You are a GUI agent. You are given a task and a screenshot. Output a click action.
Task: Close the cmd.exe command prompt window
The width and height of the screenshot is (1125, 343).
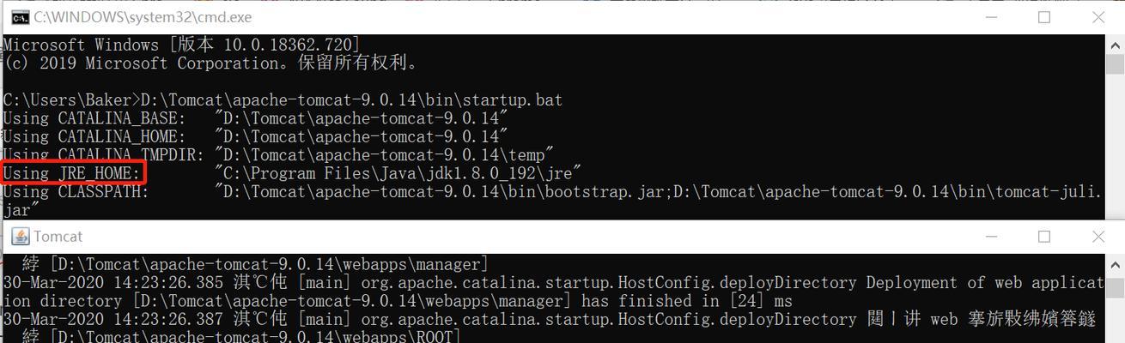(x=1098, y=17)
